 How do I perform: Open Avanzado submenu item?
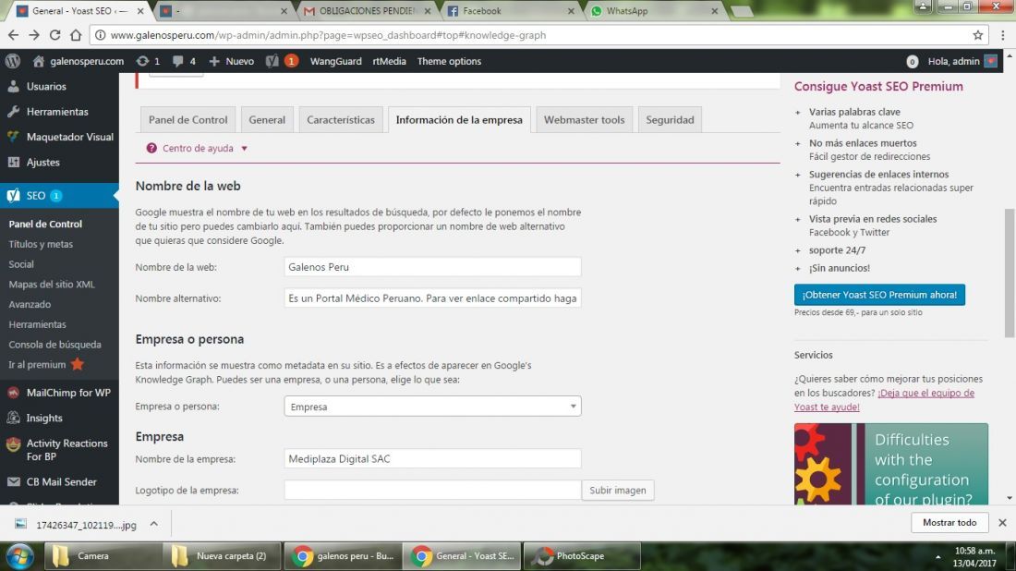30,304
